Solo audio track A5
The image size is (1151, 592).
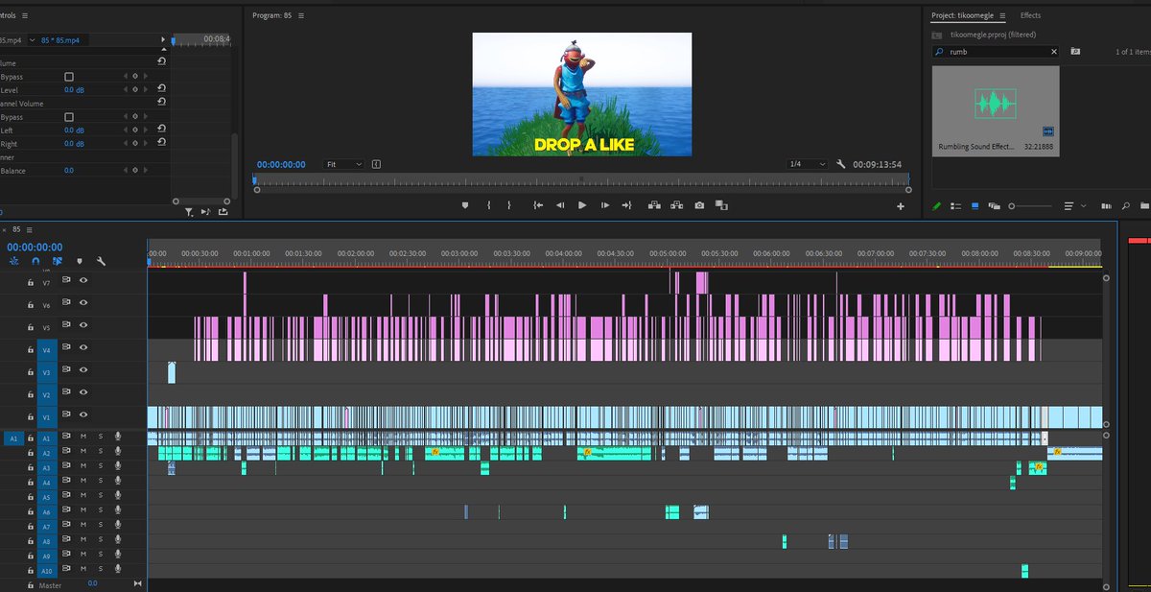(100, 497)
